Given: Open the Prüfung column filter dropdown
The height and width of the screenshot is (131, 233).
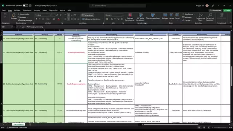Looking at the screenshot, I should [87, 35].
